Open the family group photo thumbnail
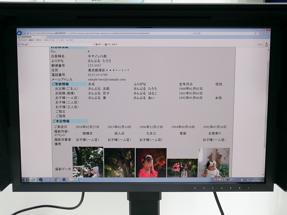Image resolution: width=287 pixels, height=215 pixels. pyautogui.click(x=182, y=168)
